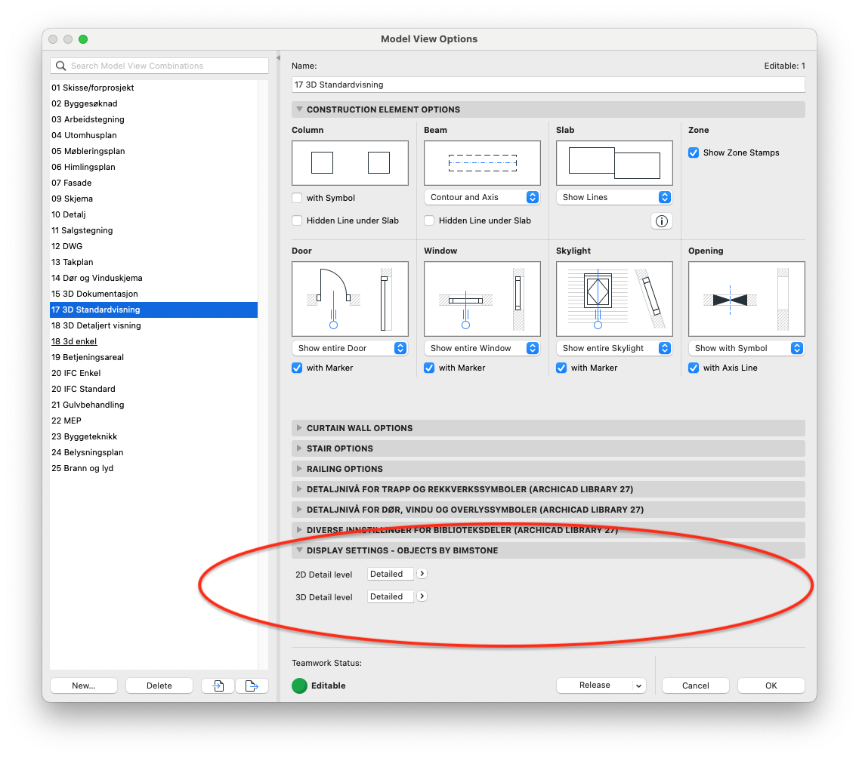Viewport: 859px width, 758px height.
Task: Click the Door symbol preview image
Action: 350,299
